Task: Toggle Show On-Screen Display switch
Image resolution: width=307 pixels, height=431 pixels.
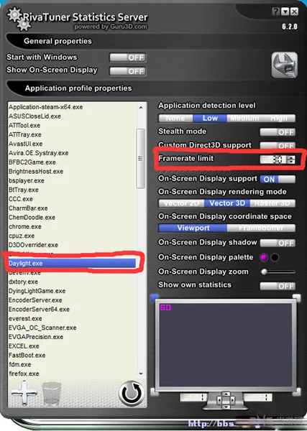Action: tap(128, 71)
